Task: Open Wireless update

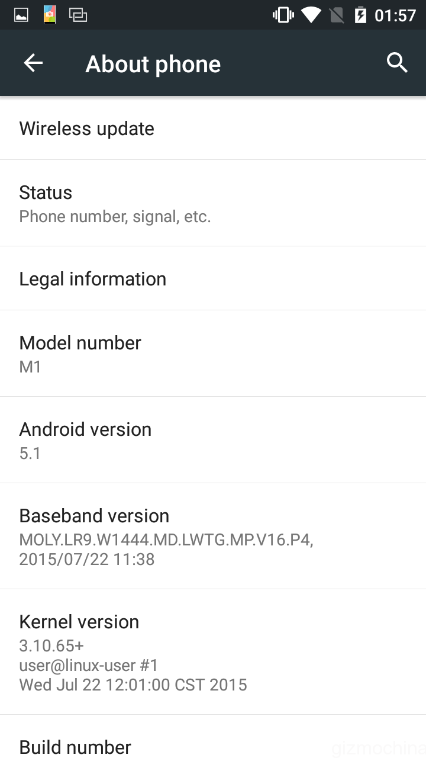Action: [213, 129]
